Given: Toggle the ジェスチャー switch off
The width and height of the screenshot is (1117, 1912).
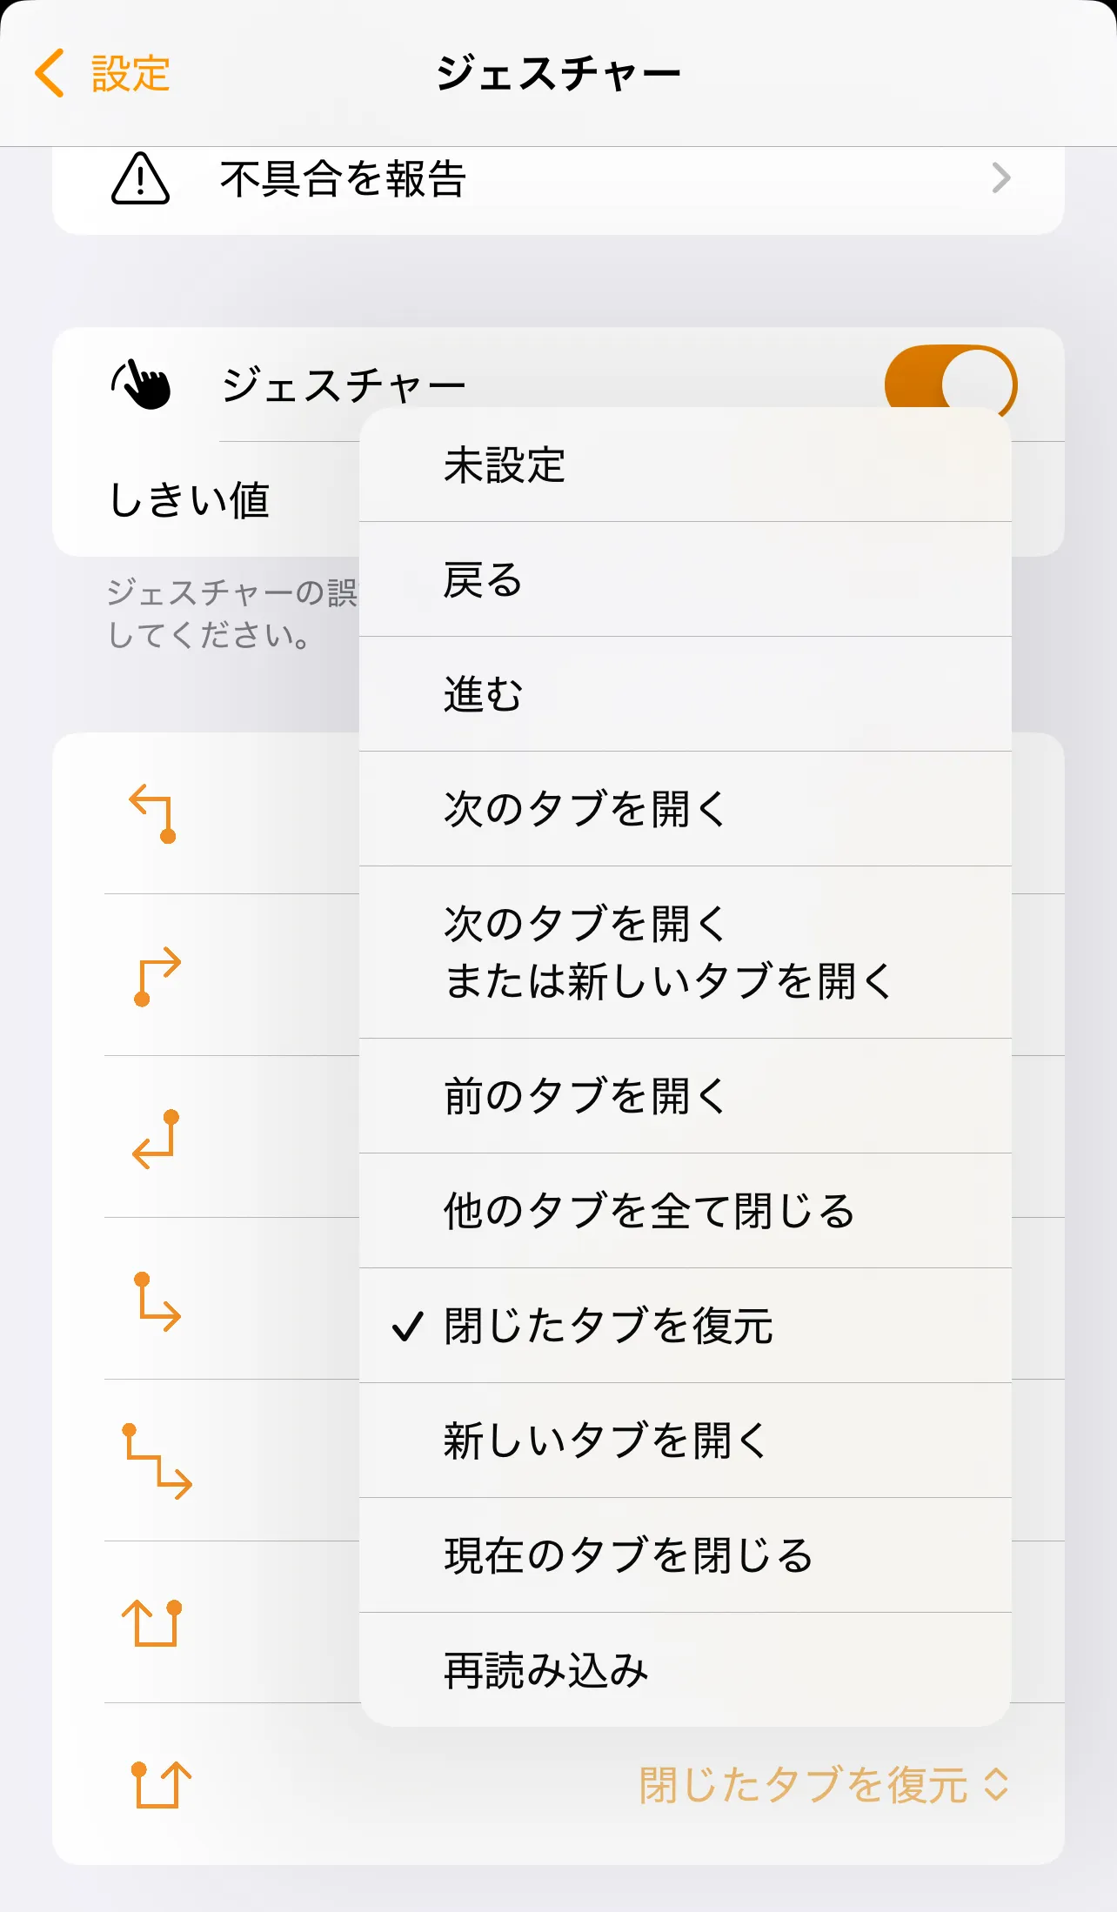Looking at the screenshot, I should click(950, 383).
